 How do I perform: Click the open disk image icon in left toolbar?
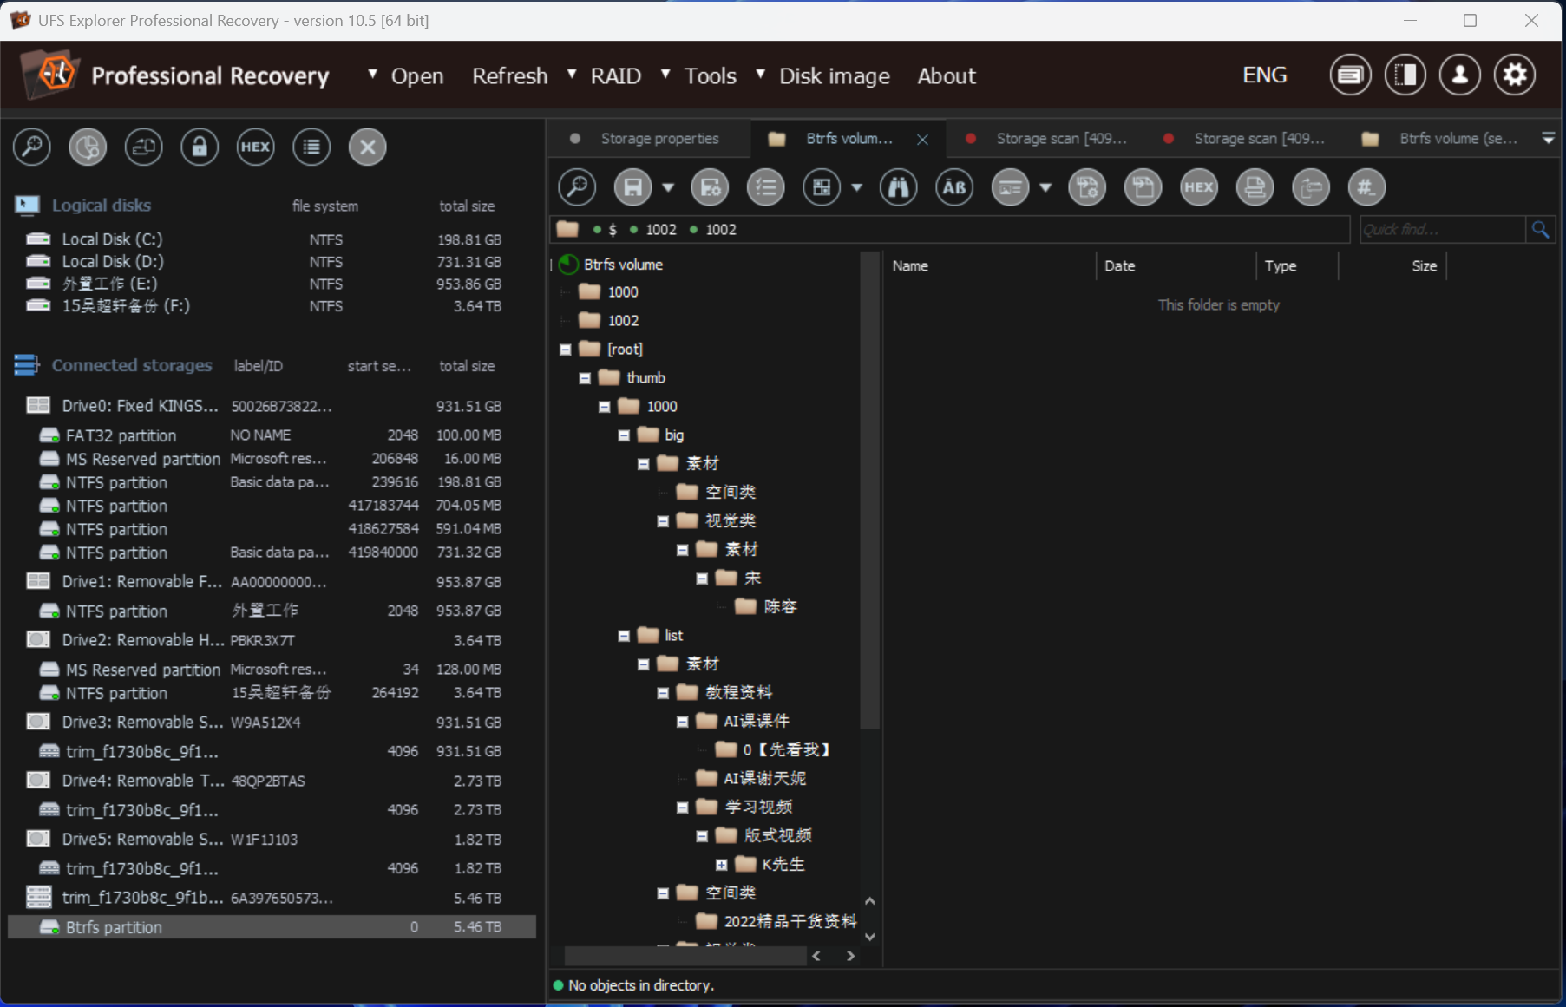coord(143,147)
